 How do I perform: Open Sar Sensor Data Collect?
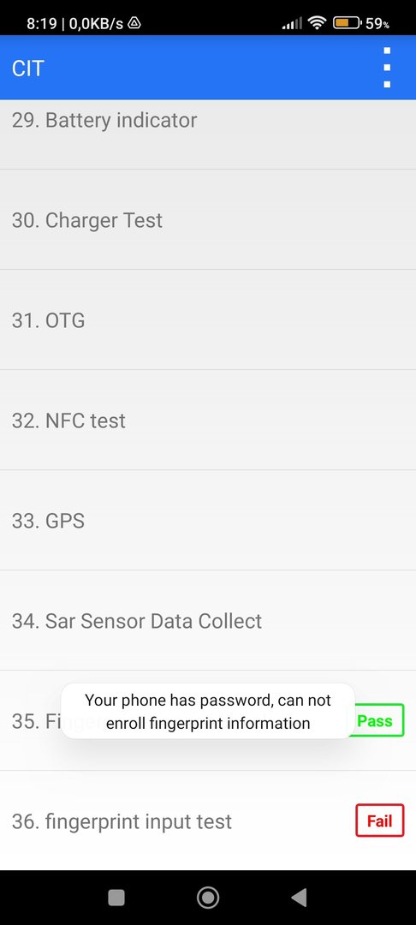(x=208, y=621)
